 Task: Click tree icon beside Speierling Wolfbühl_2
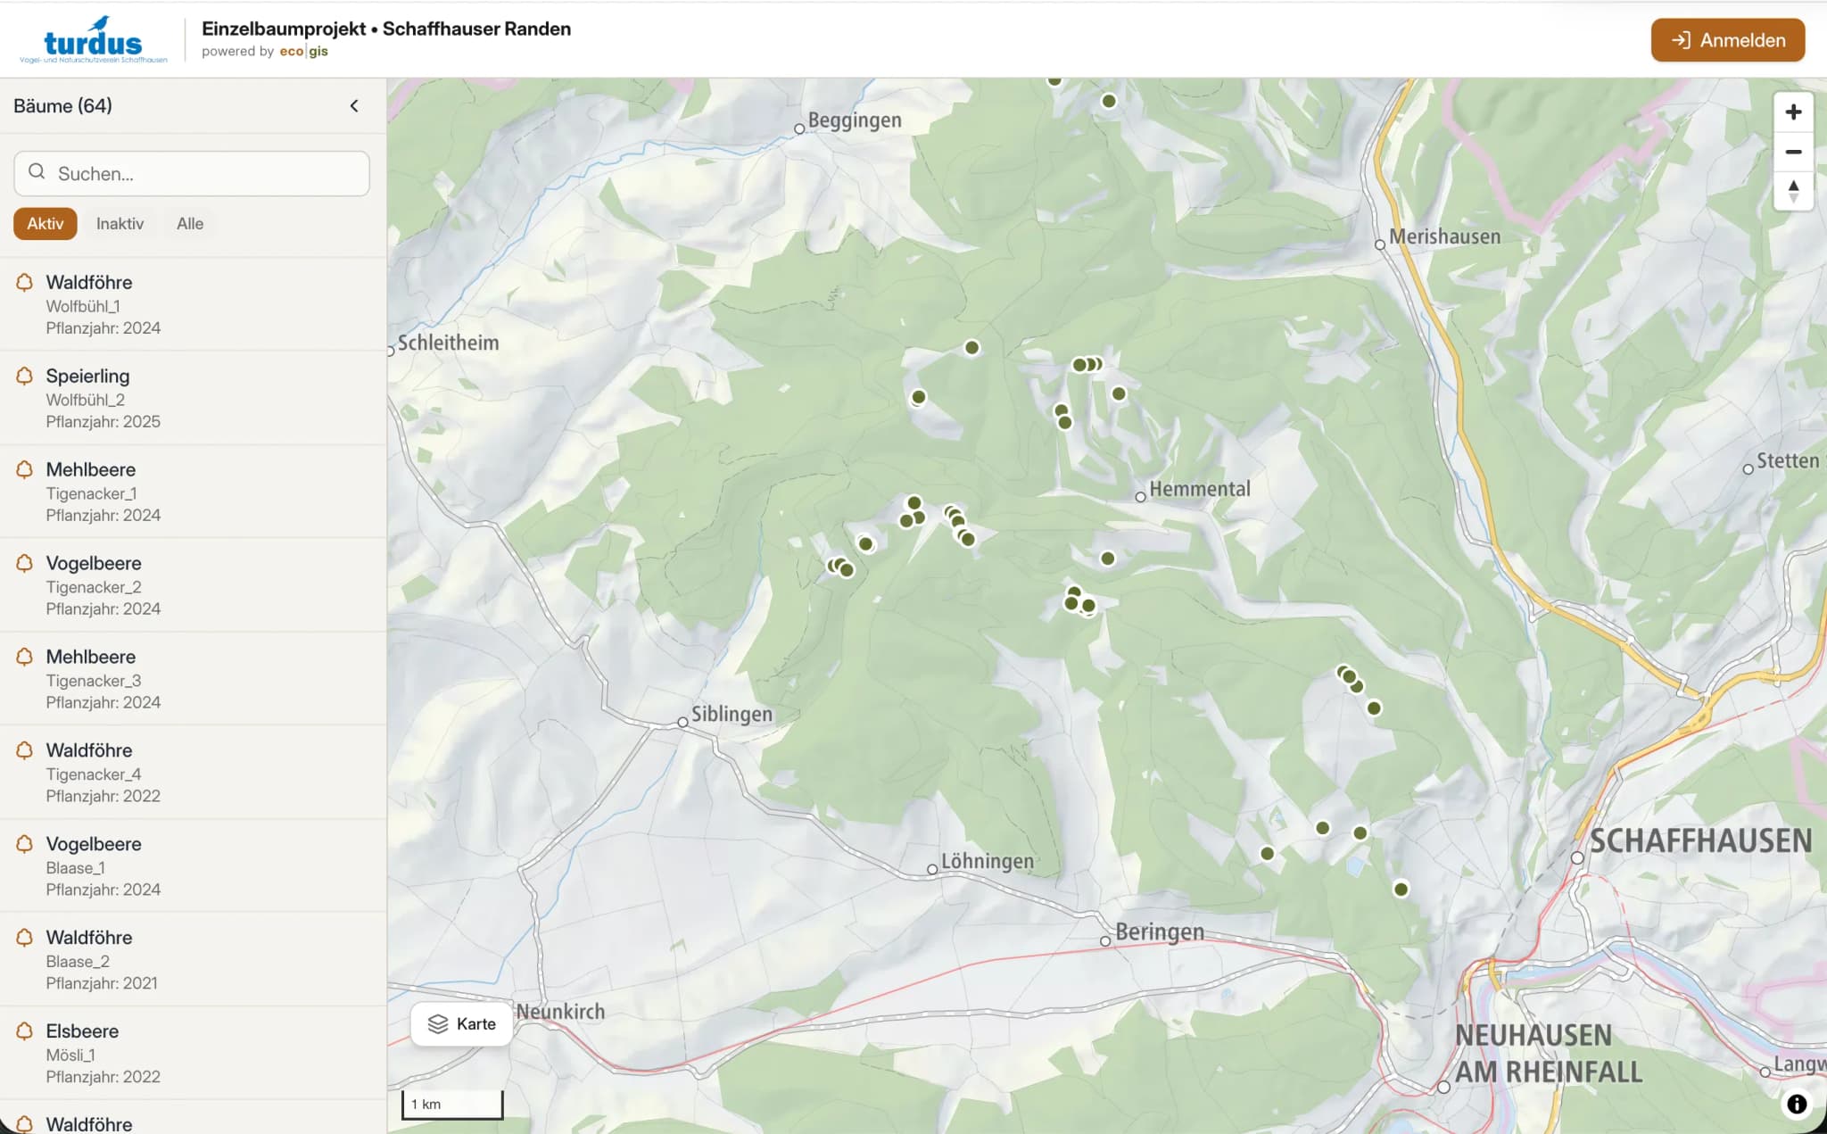pyautogui.click(x=25, y=377)
